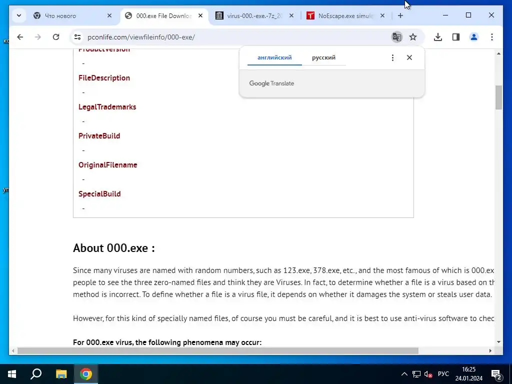Close the Что нового tab
This screenshot has width=512, height=384.
pos(109,15)
